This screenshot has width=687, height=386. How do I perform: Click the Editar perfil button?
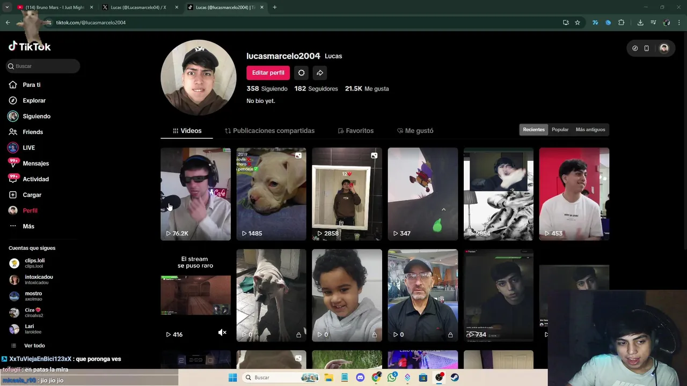point(268,73)
